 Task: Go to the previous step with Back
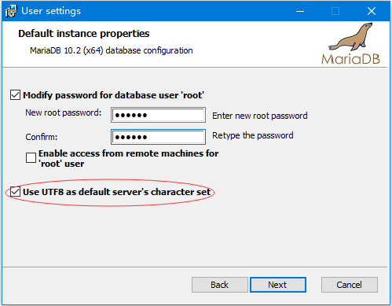click(x=220, y=285)
